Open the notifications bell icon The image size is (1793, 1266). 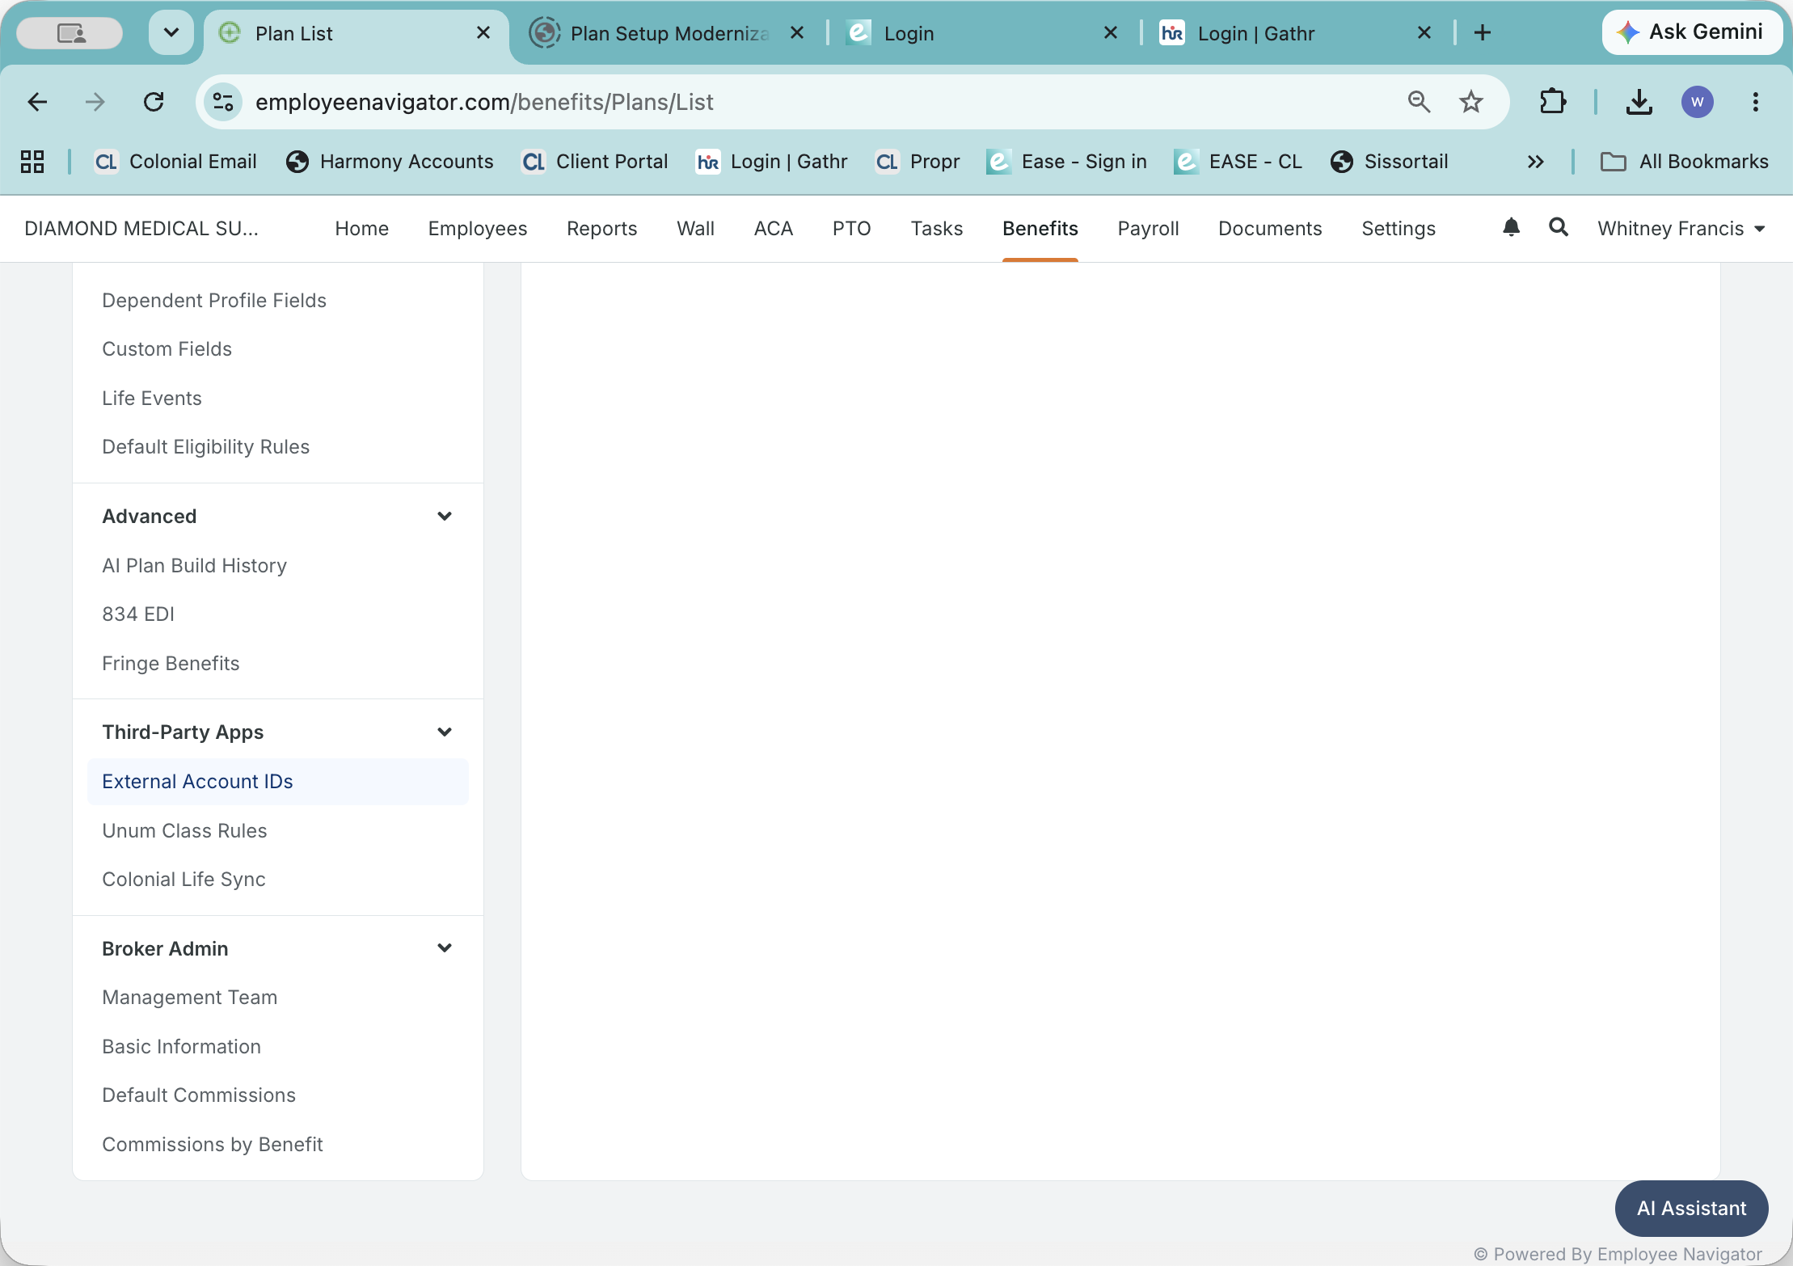1511,227
